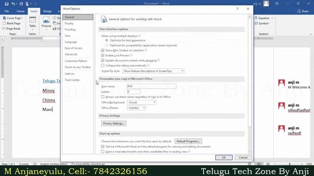Open Customize Quick Access Toolbar arrow
The width and height of the screenshot is (314, 176).
pos(36,4)
